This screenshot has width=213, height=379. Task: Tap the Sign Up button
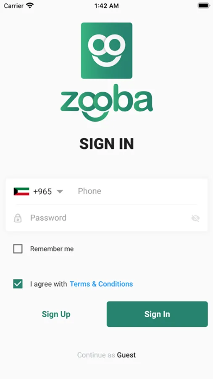pos(56,314)
